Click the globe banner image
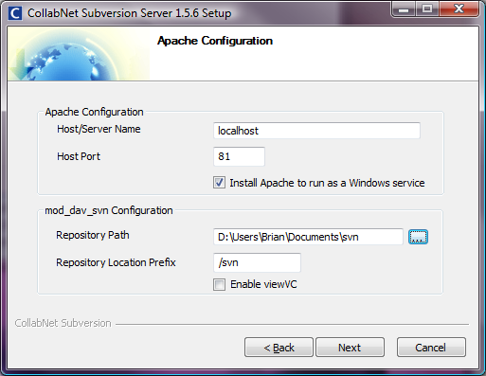Screen dimensions: 486x376 (x=79, y=54)
